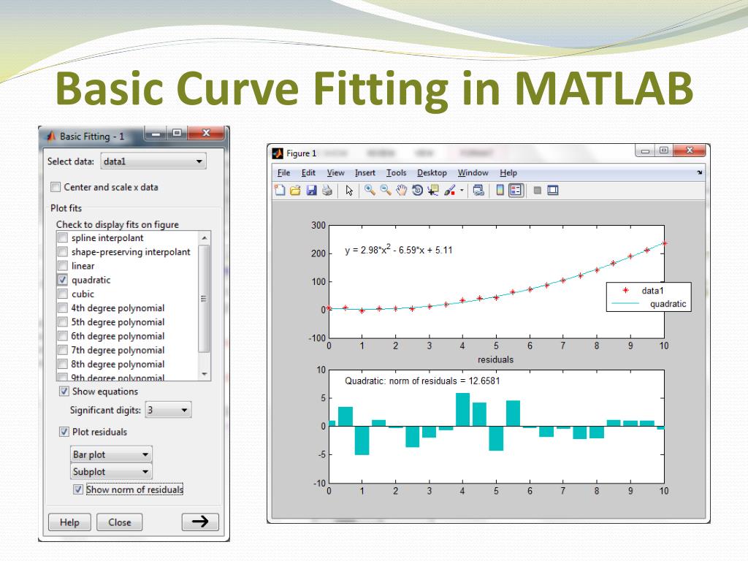Check the 5th degree polynomial fit

(63, 322)
